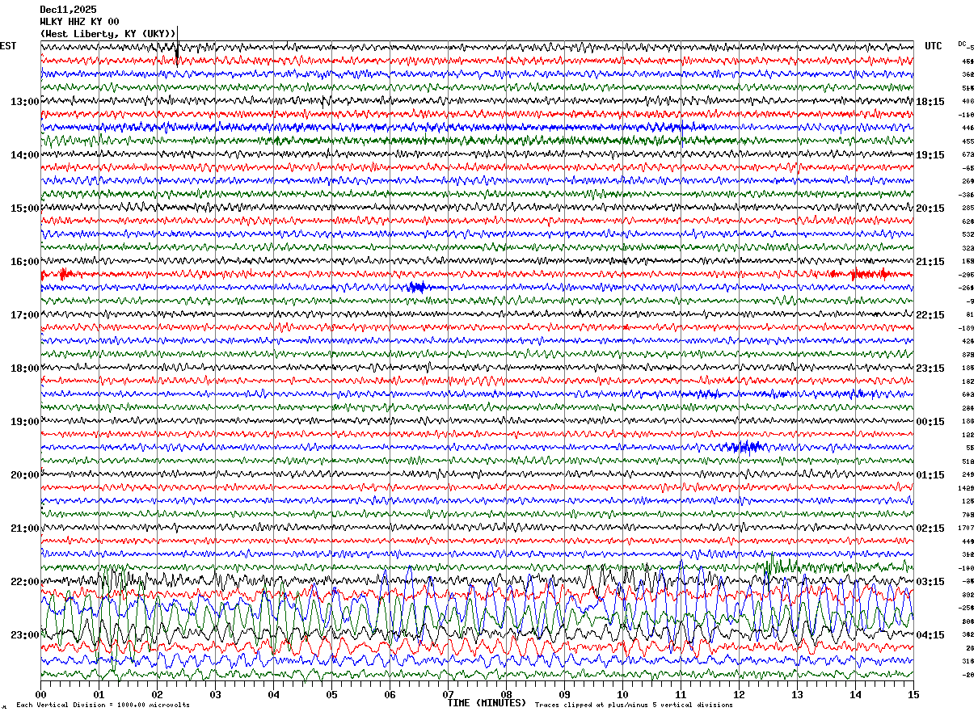978x716 pixels.
Task: Click the 02:15 UTC time label
Action: (930, 529)
